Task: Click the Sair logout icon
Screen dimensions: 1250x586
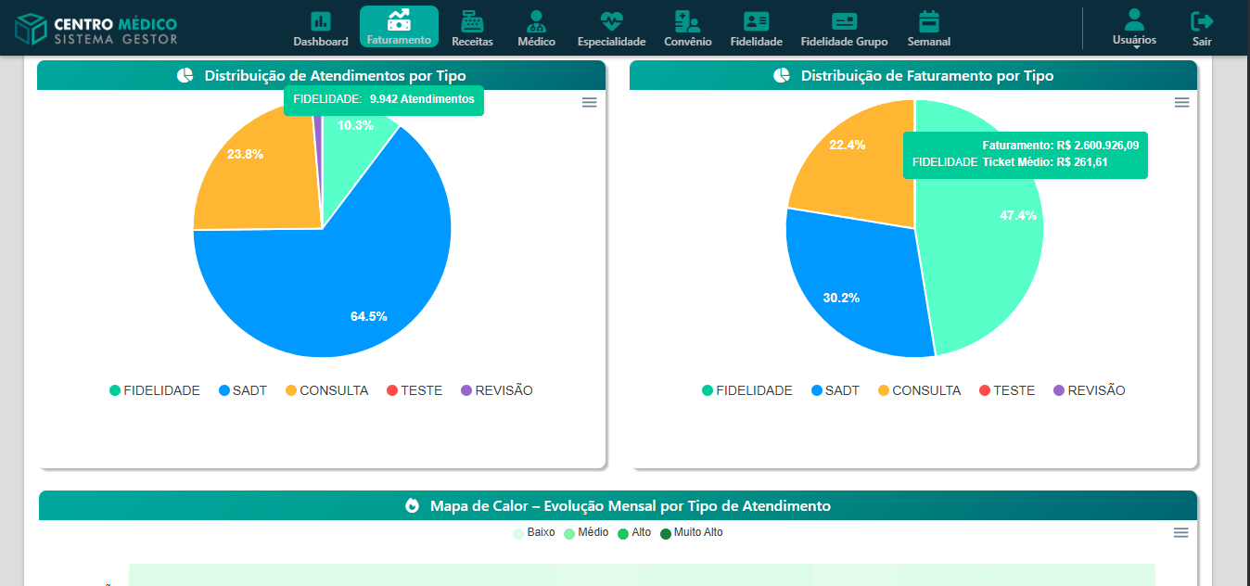Action: 1202,21
